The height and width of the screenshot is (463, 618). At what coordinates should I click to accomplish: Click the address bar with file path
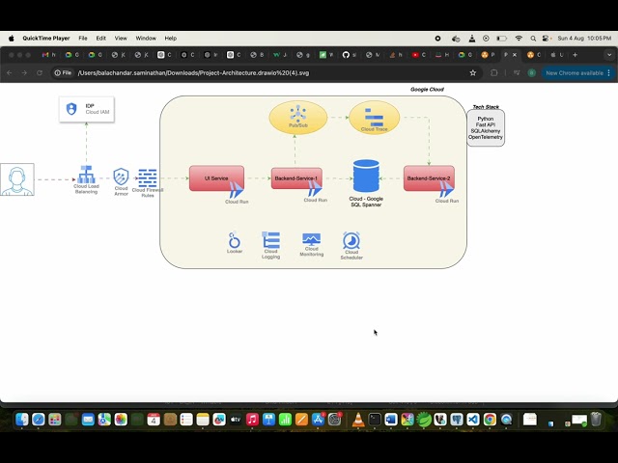coord(267,73)
